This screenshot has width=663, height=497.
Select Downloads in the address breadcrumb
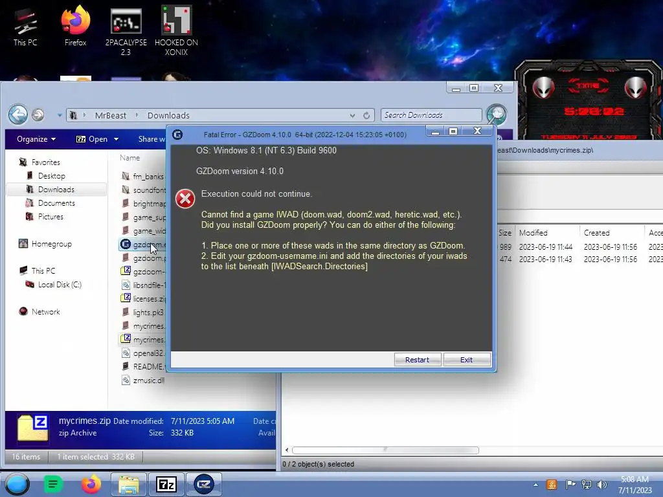tap(168, 115)
